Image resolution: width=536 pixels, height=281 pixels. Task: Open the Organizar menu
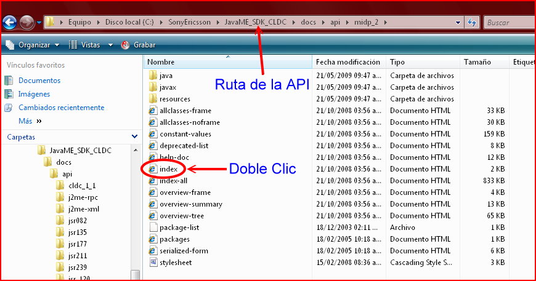pos(33,45)
